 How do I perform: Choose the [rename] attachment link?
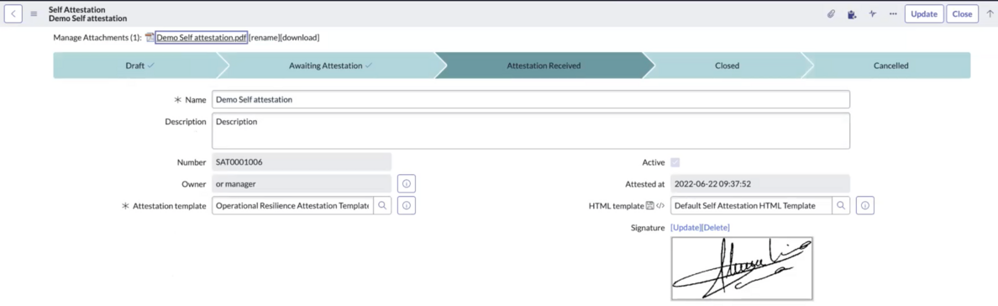click(264, 38)
